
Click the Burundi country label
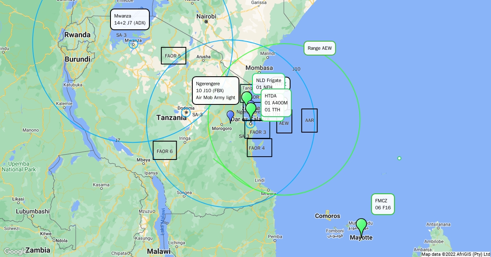(x=77, y=60)
